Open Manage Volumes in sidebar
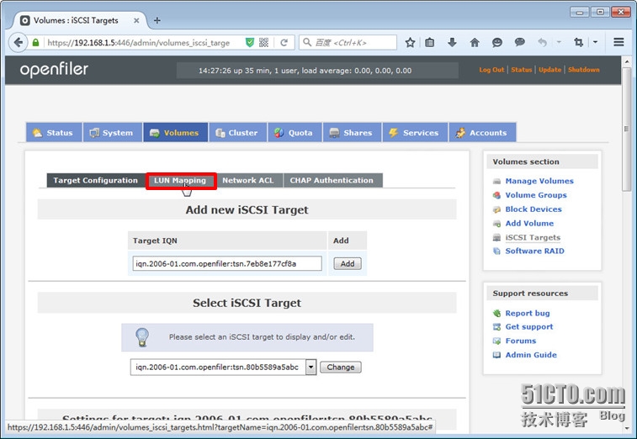The height and width of the screenshot is (439, 637). 539,181
